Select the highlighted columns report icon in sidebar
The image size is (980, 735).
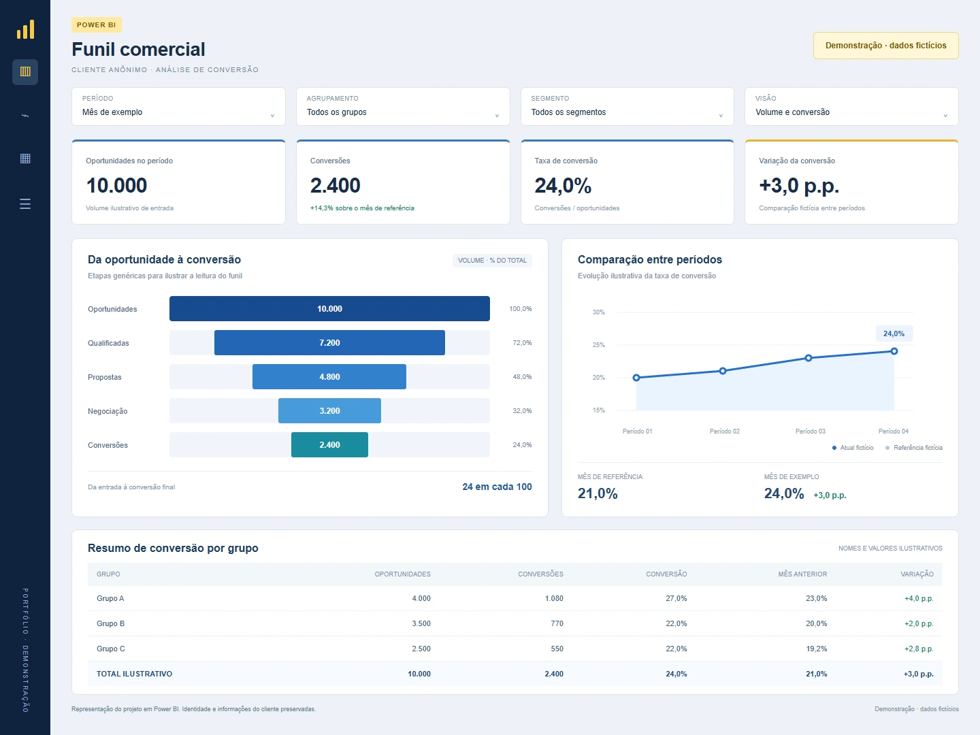pyautogui.click(x=25, y=71)
